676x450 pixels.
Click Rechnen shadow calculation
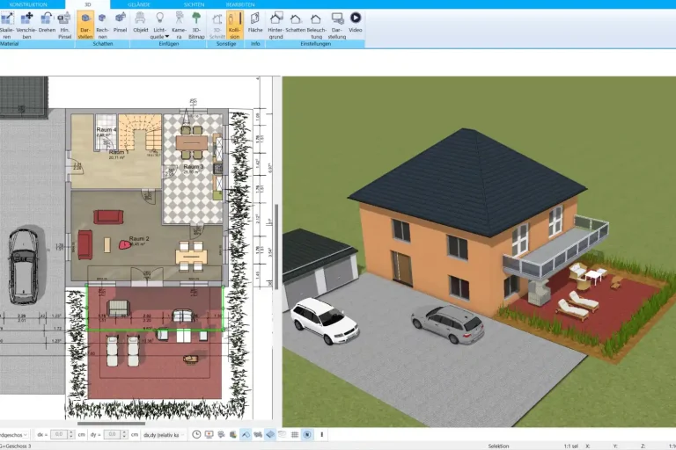(102, 25)
